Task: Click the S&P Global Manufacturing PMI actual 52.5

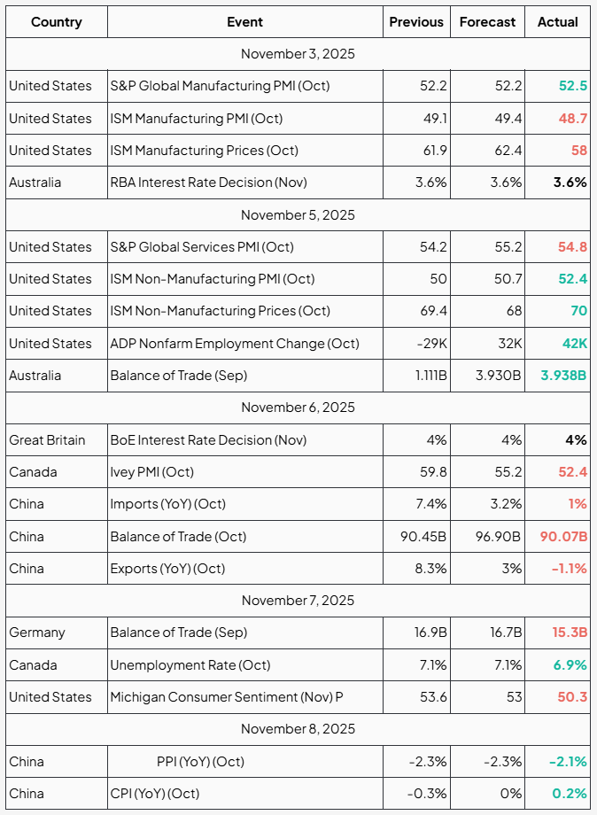Action: click(573, 86)
